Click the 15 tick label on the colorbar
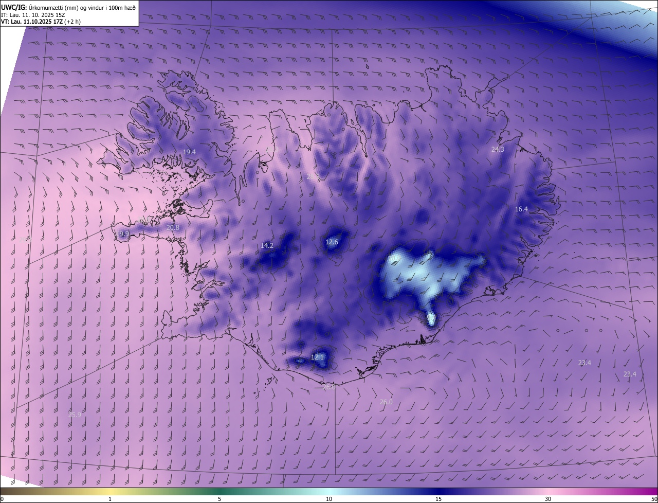The height and width of the screenshot is (503, 658). pyautogui.click(x=438, y=499)
